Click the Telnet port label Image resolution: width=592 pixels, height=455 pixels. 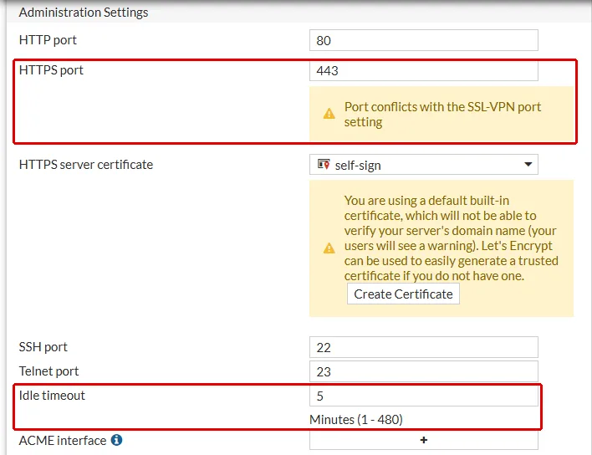coord(48,371)
